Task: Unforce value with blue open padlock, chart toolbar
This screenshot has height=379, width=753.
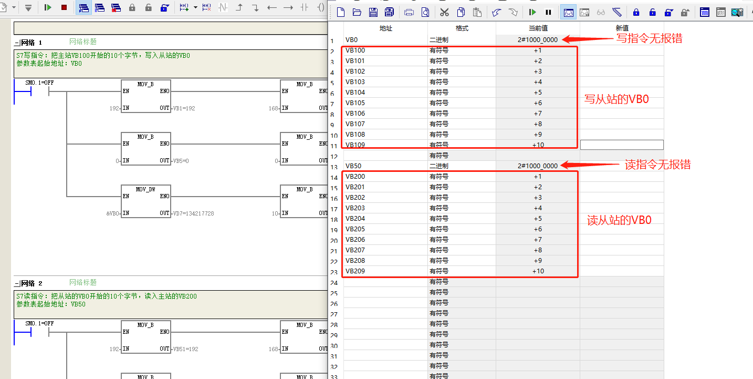Action: 653,12
